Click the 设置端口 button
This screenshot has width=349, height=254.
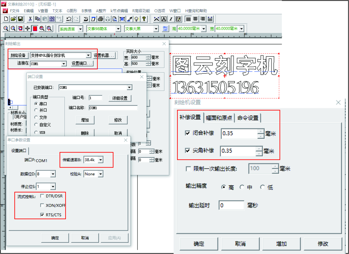82,63
